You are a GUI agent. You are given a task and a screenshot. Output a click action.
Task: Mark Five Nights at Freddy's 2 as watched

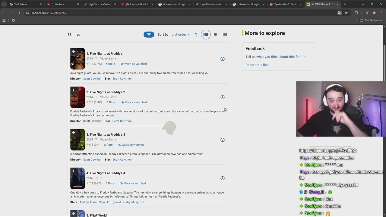point(134,102)
